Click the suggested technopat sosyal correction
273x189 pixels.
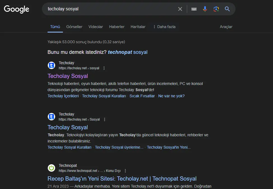[128, 52]
